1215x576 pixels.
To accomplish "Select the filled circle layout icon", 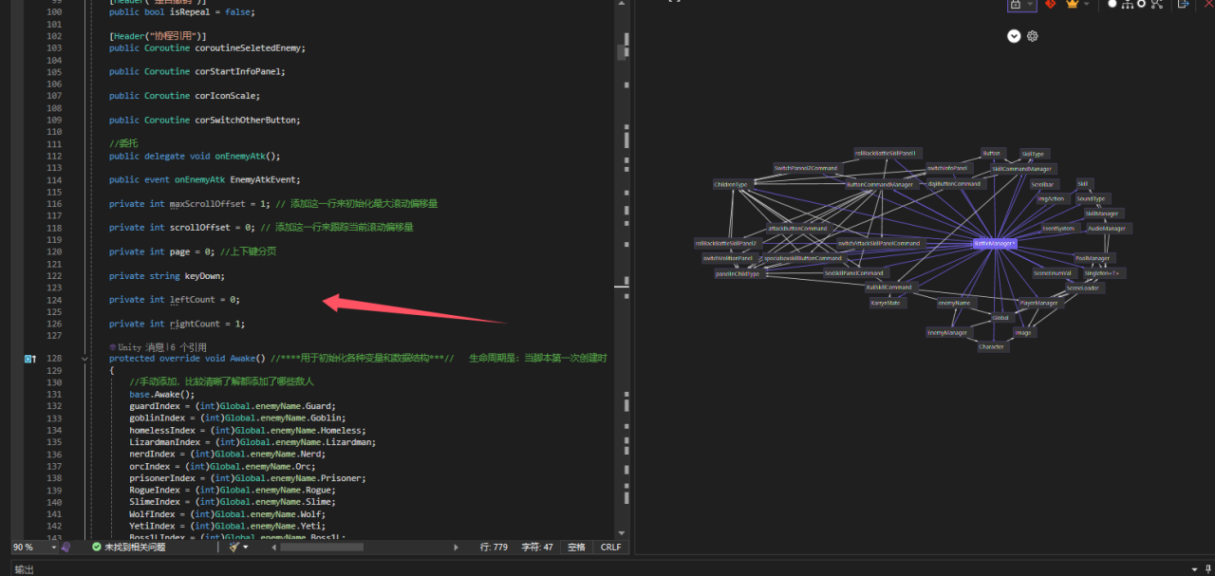I will click(1112, 4).
